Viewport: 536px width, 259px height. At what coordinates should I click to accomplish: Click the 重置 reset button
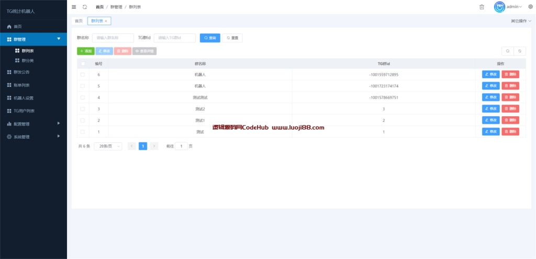[x=232, y=38]
